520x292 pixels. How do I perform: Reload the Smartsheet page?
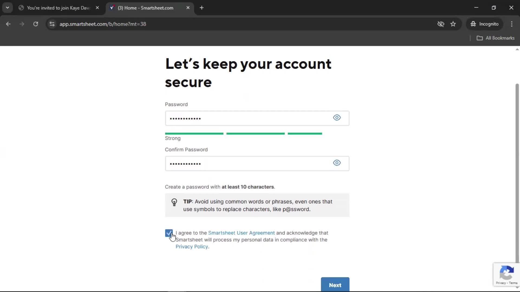click(35, 24)
